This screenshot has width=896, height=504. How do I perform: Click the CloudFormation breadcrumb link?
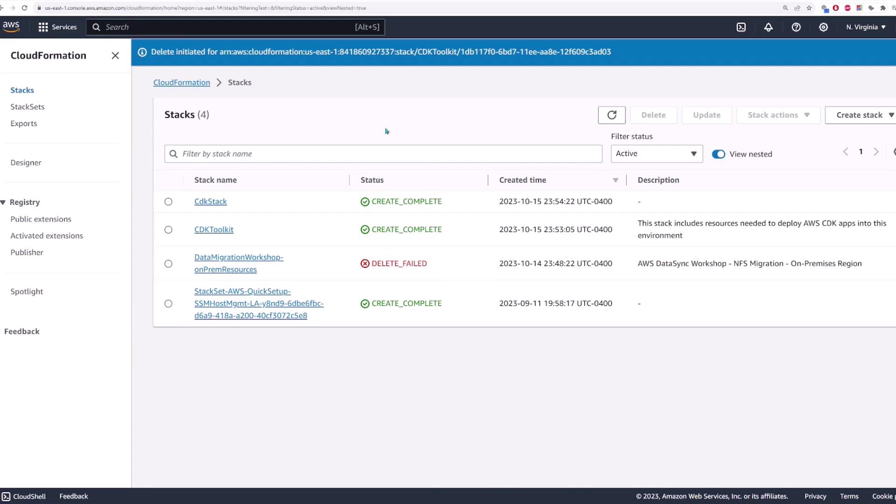click(x=182, y=83)
